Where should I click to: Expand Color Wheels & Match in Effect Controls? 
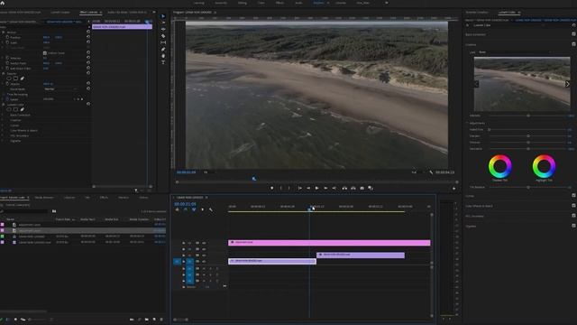click(3, 130)
